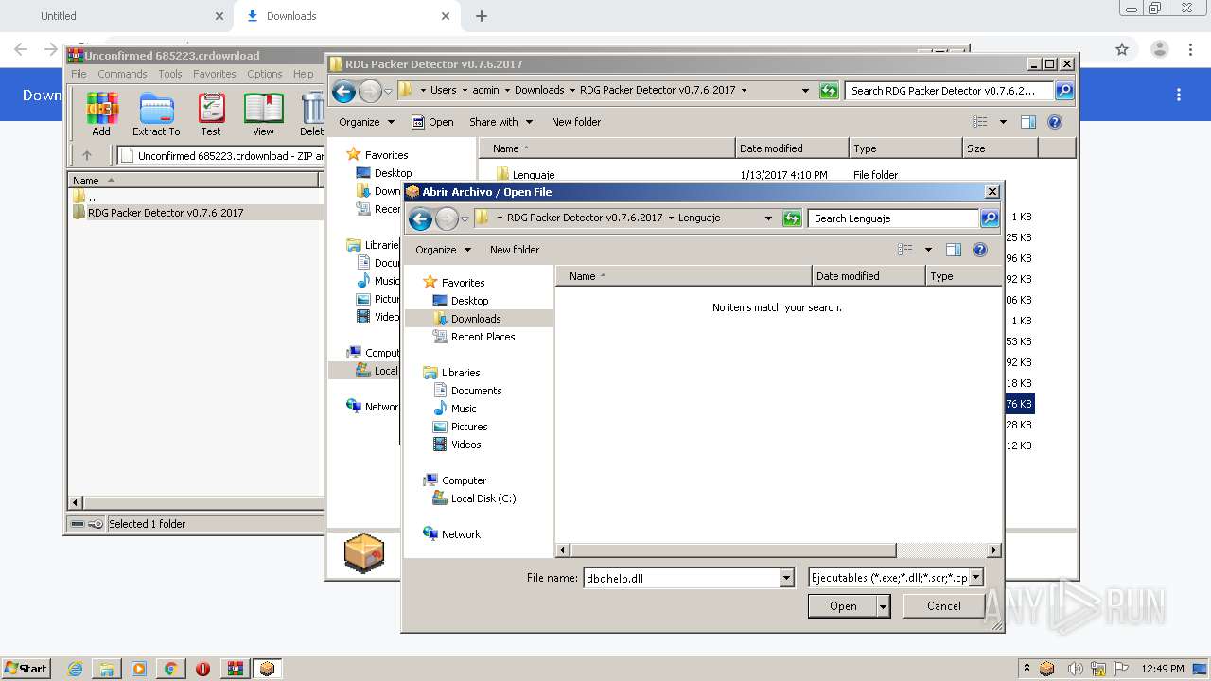Click Chrome taskbar icon
The height and width of the screenshot is (681, 1211).
point(170,669)
